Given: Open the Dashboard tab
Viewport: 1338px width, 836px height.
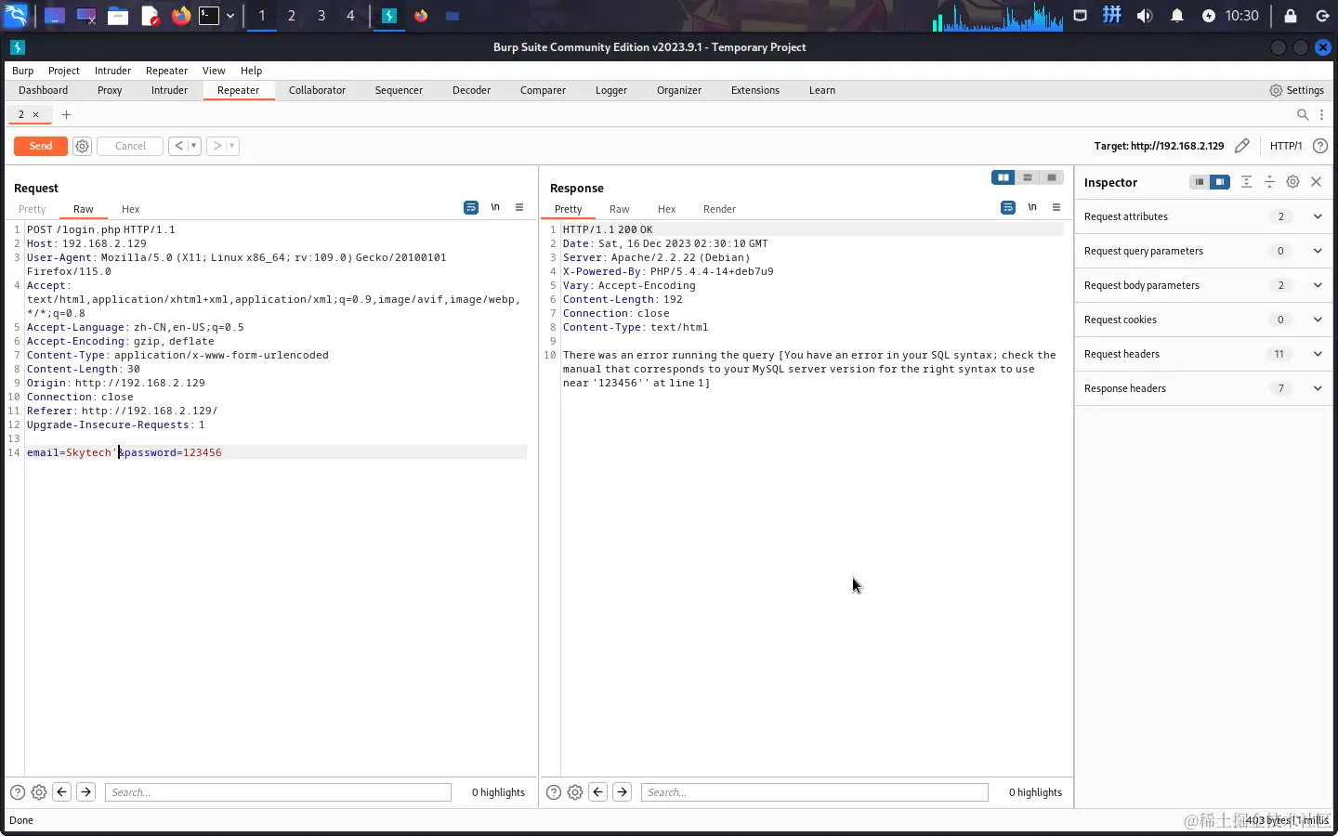Looking at the screenshot, I should [x=43, y=90].
